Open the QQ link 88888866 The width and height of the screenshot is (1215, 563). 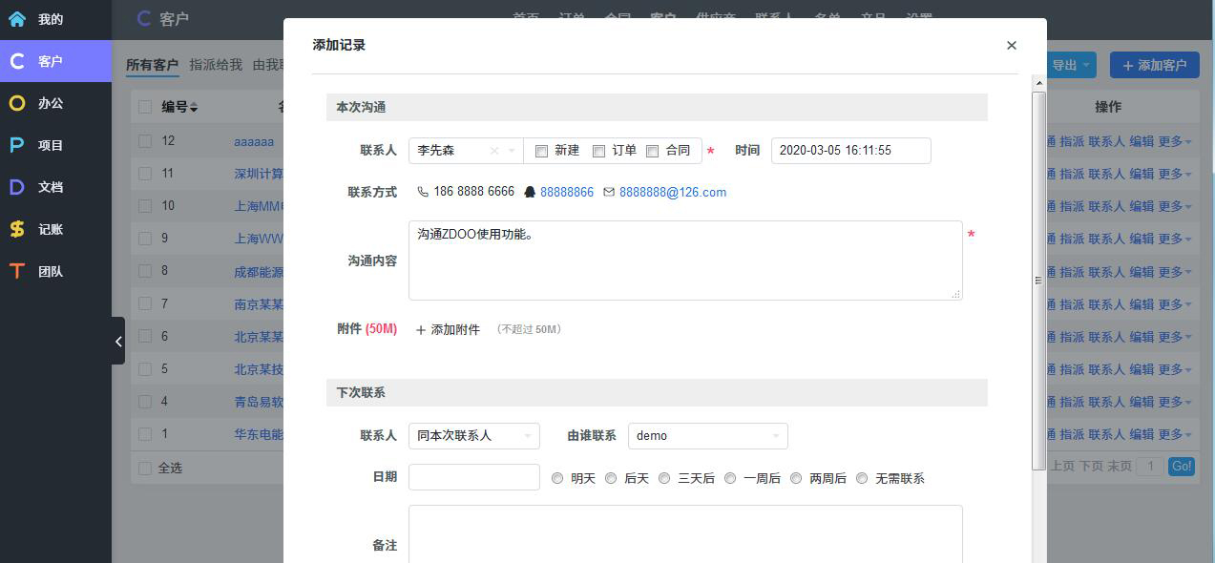pyautogui.click(x=567, y=192)
